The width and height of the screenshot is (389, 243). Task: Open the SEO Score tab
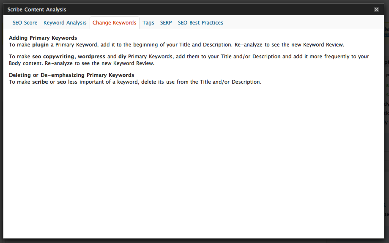pyautogui.click(x=25, y=23)
